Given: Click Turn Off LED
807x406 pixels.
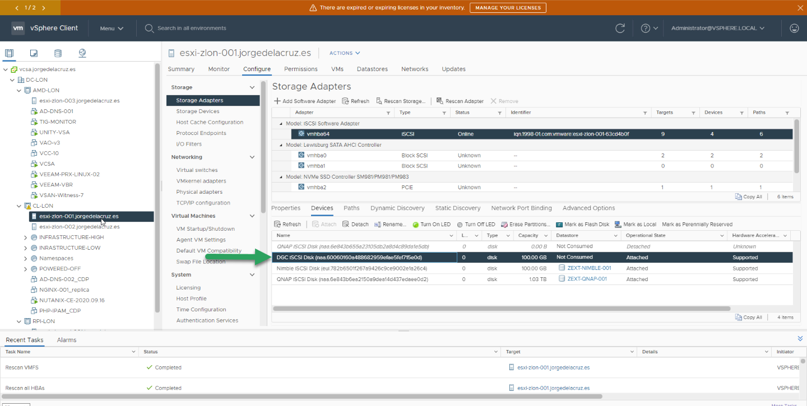Looking at the screenshot, I should 476,225.
